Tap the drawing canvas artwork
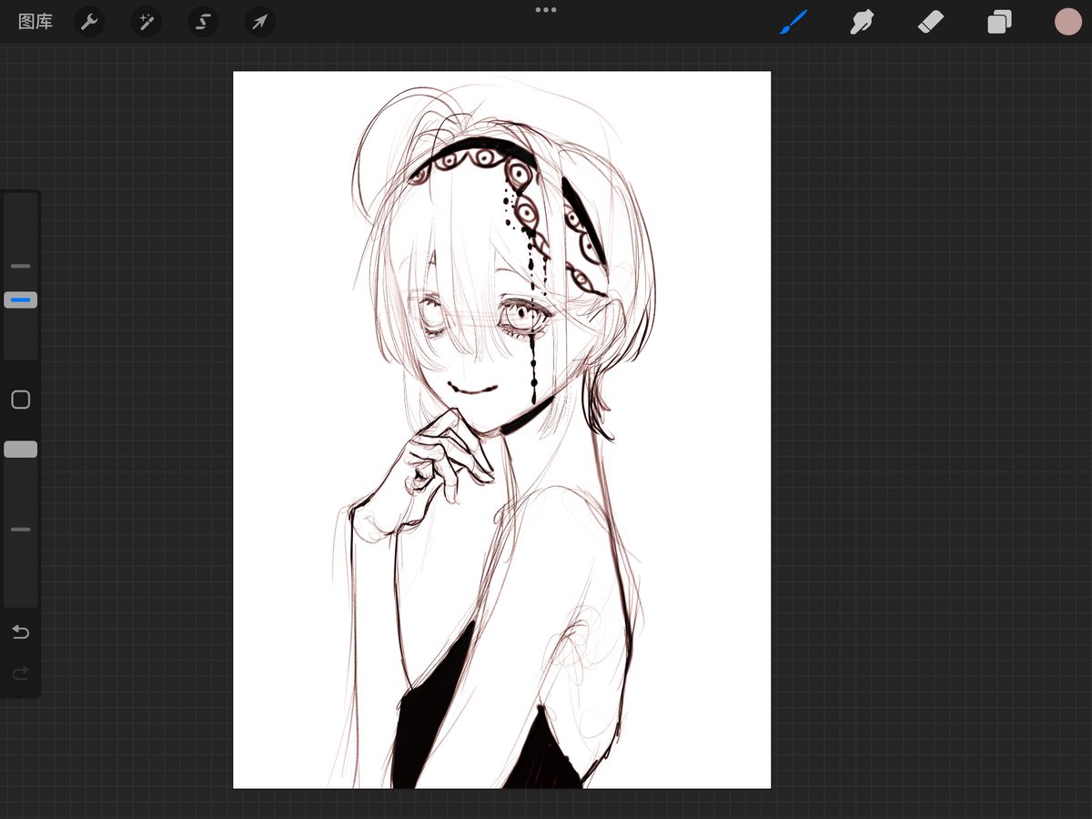1092x819 pixels. (501, 430)
